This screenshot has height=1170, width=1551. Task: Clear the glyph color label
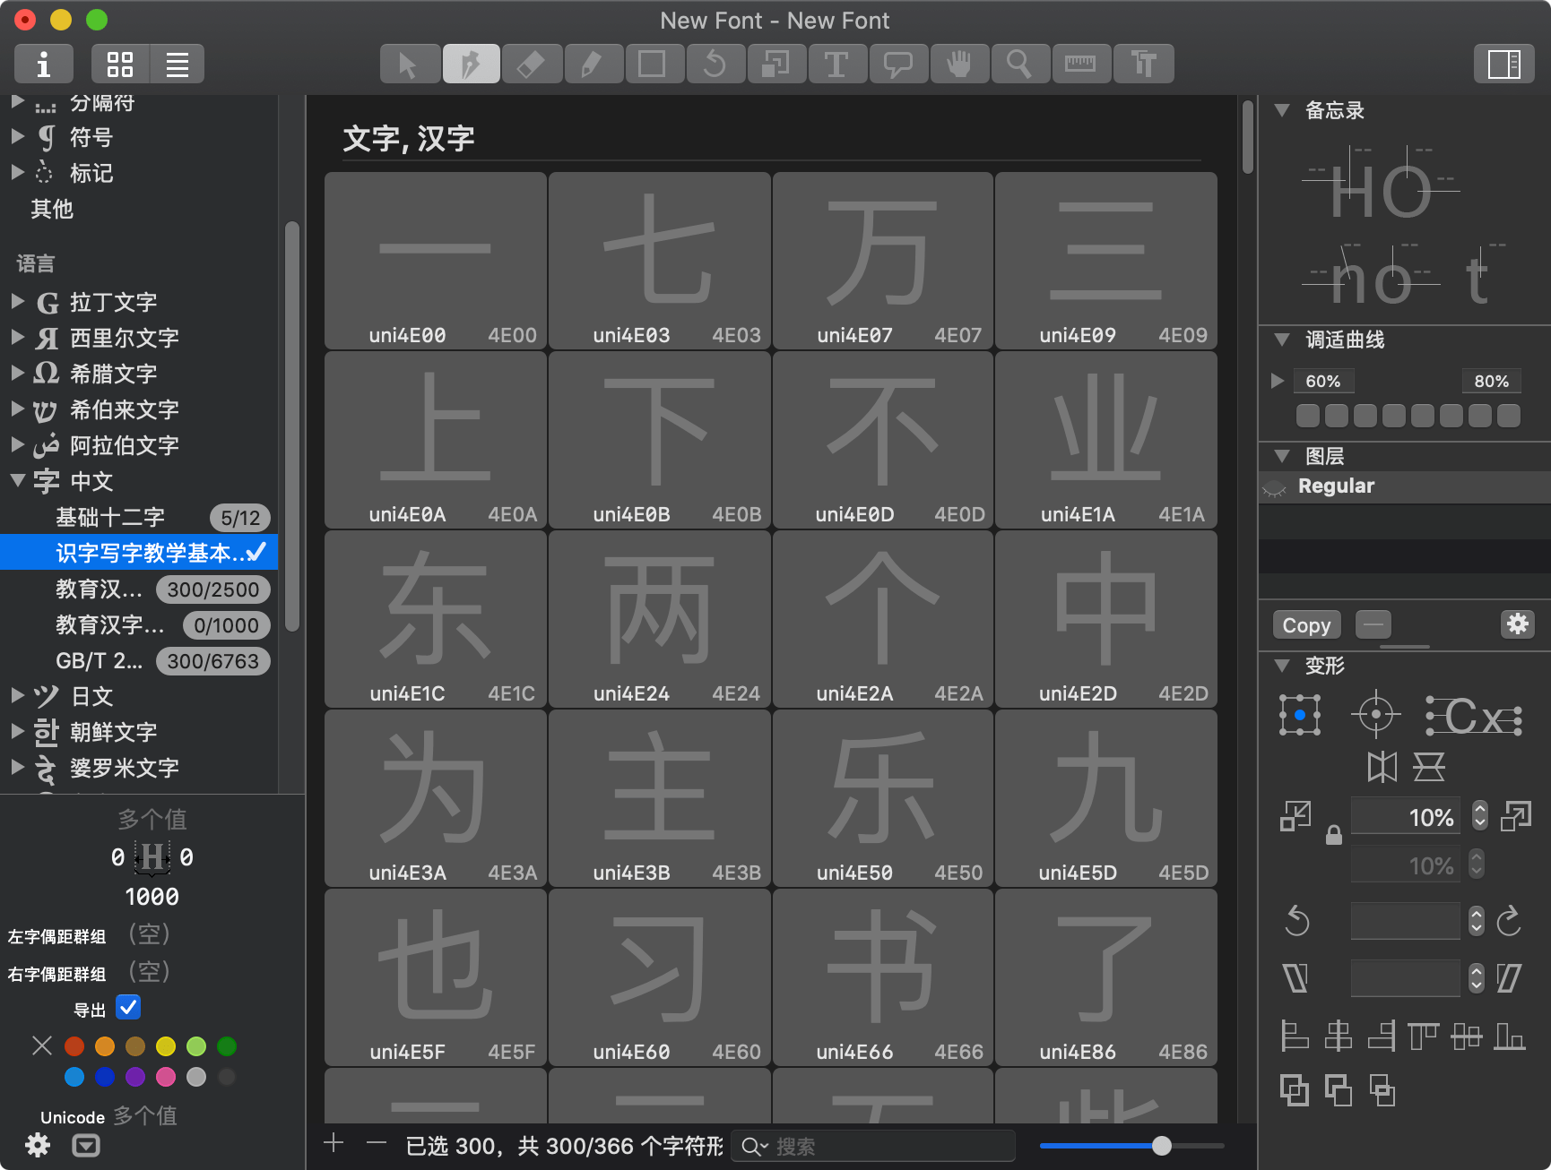[x=42, y=1045]
